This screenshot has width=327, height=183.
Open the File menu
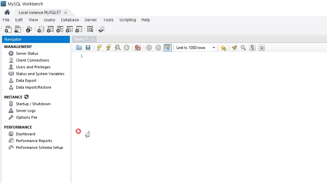(x=6, y=20)
